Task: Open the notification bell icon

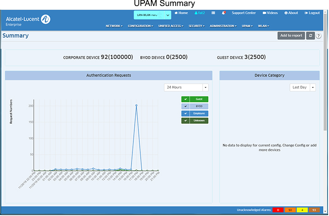Action: [x=224, y=13]
